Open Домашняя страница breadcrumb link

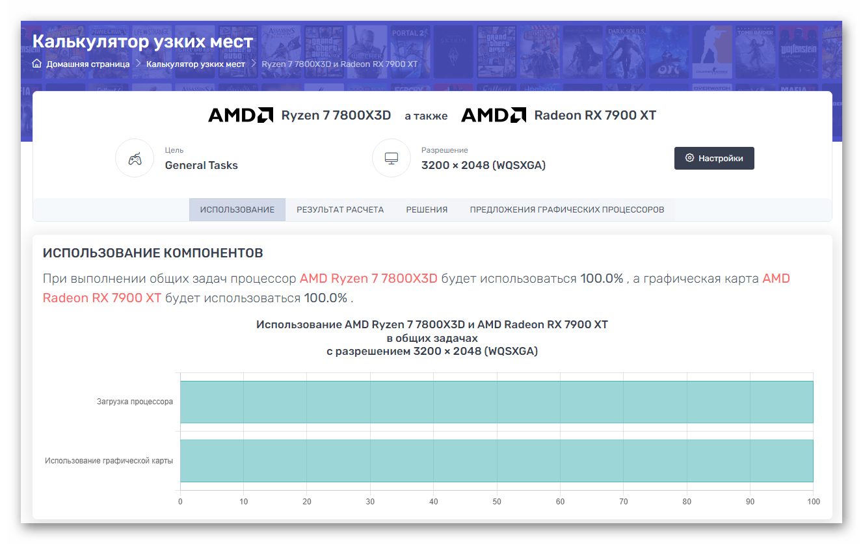point(88,64)
